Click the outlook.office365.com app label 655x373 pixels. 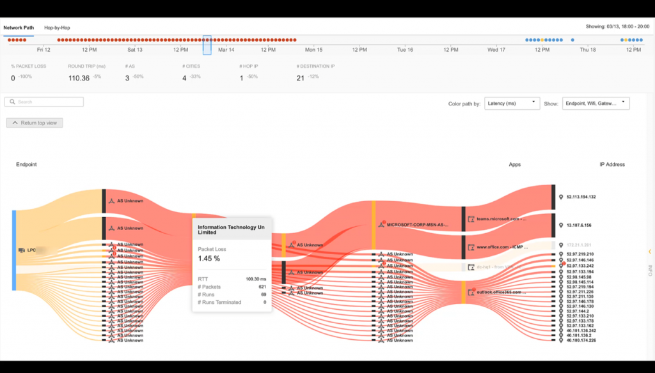[x=501, y=292]
